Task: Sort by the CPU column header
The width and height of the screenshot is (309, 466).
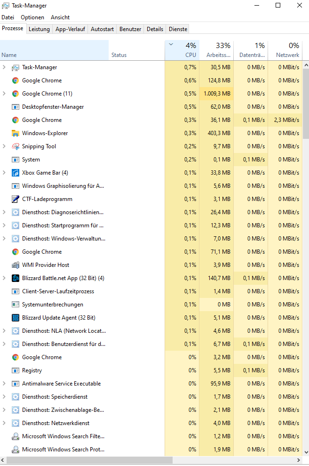Action: point(182,50)
